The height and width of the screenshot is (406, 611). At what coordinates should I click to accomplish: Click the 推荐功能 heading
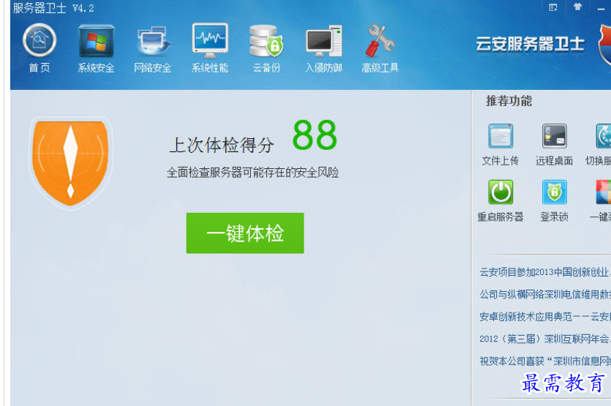point(509,101)
